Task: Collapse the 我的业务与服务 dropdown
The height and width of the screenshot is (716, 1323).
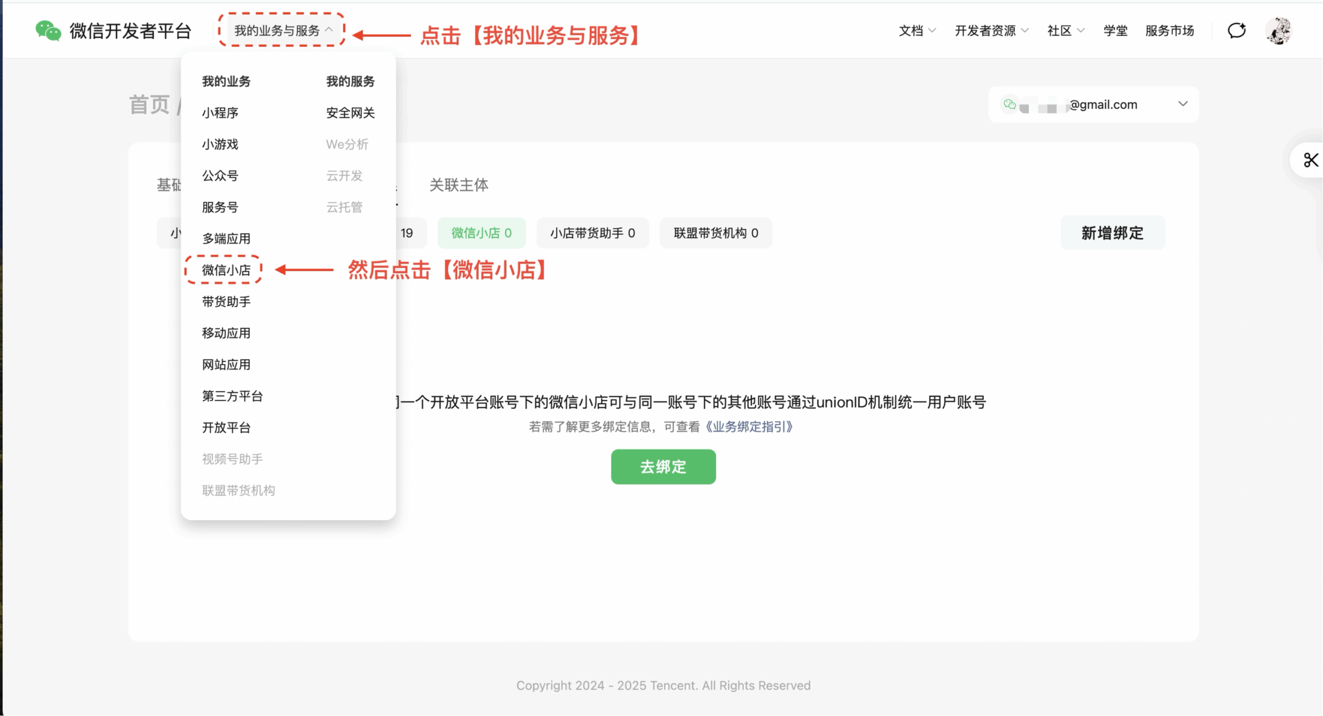Action: [282, 30]
